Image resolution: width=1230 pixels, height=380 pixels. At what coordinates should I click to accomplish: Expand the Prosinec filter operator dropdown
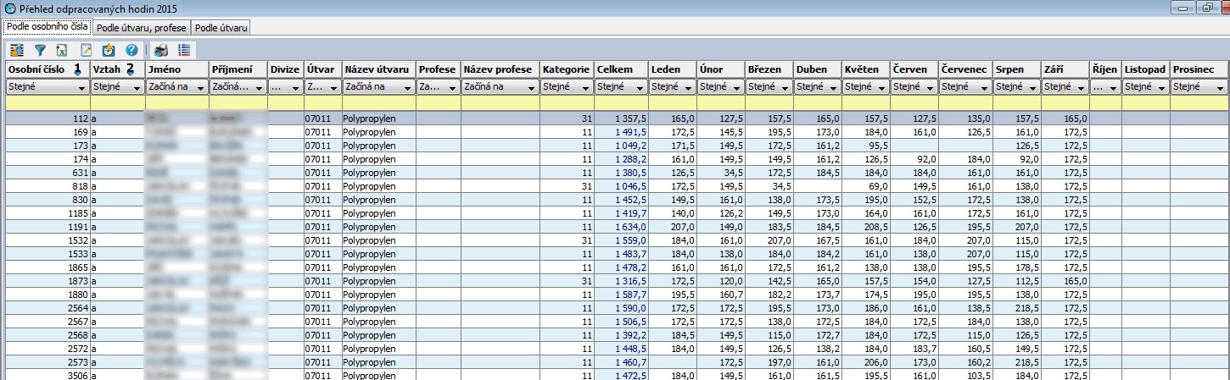pyautogui.click(x=1219, y=86)
